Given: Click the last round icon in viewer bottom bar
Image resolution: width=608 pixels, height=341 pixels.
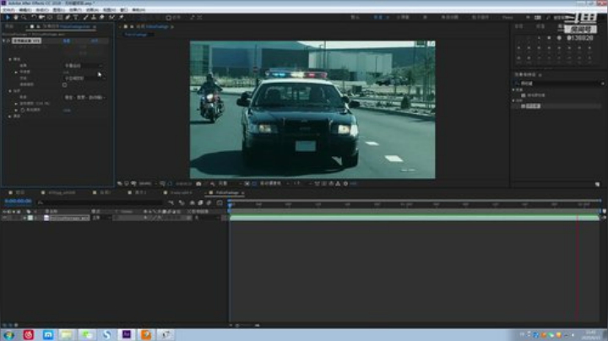Looking at the screenshot, I should [x=345, y=184].
